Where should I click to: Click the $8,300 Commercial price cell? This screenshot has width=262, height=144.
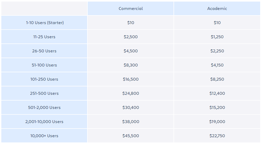pyautogui.click(x=131, y=65)
